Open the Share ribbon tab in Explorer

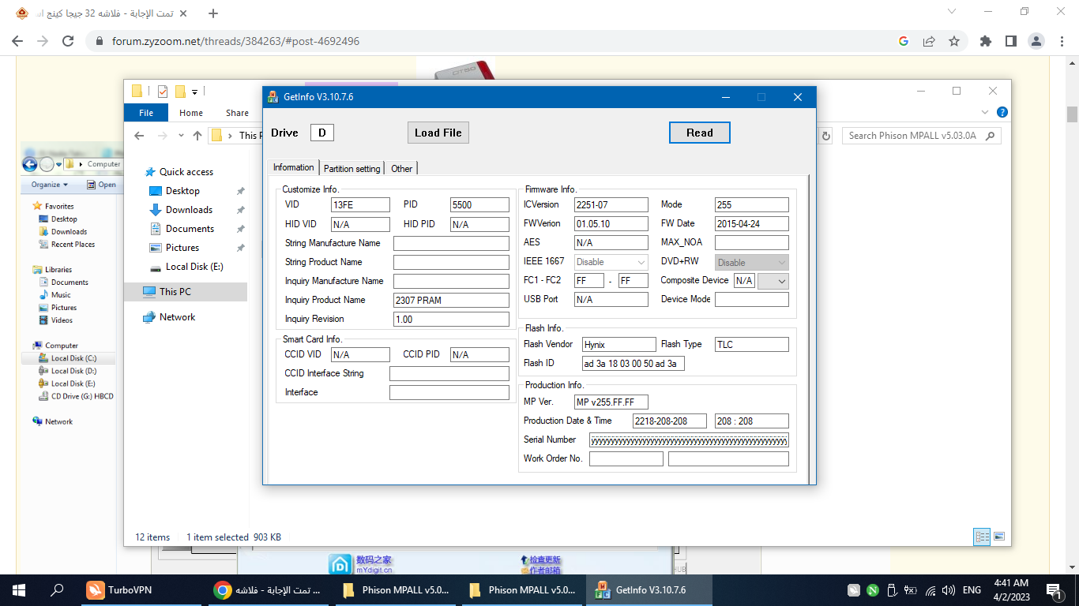pyautogui.click(x=237, y=113)
